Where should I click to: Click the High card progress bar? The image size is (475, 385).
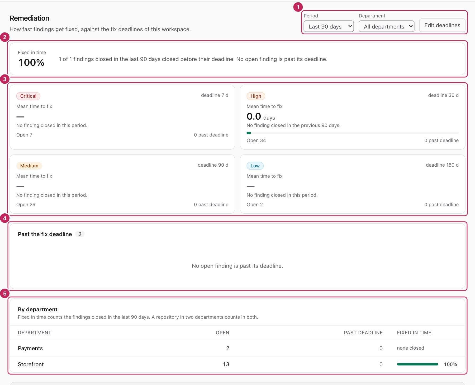[x=353, y=133]
